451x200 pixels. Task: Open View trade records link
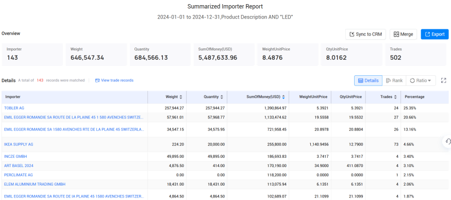tap(114, 80)
